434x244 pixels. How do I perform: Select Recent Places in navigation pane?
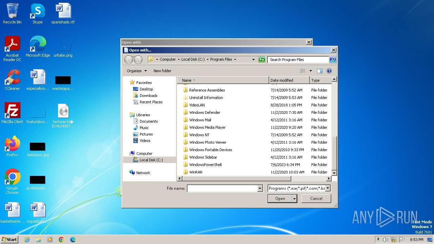click(151, 102)
